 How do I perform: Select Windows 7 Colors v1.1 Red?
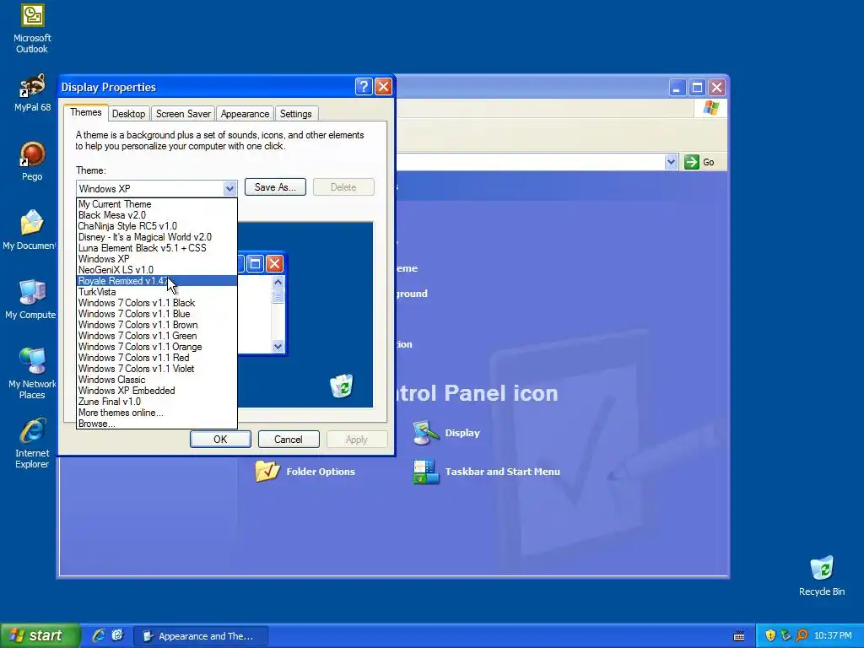click(x=157, y=358)
